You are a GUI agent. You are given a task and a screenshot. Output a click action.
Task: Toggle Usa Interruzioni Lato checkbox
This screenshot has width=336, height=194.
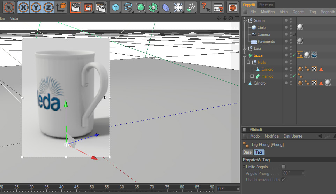point(284,179)
